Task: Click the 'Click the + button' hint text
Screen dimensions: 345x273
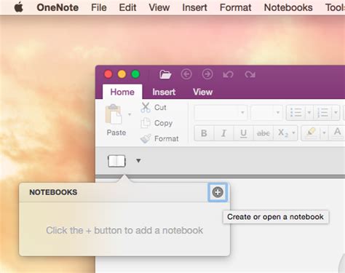Action: (x=124, y=230)
